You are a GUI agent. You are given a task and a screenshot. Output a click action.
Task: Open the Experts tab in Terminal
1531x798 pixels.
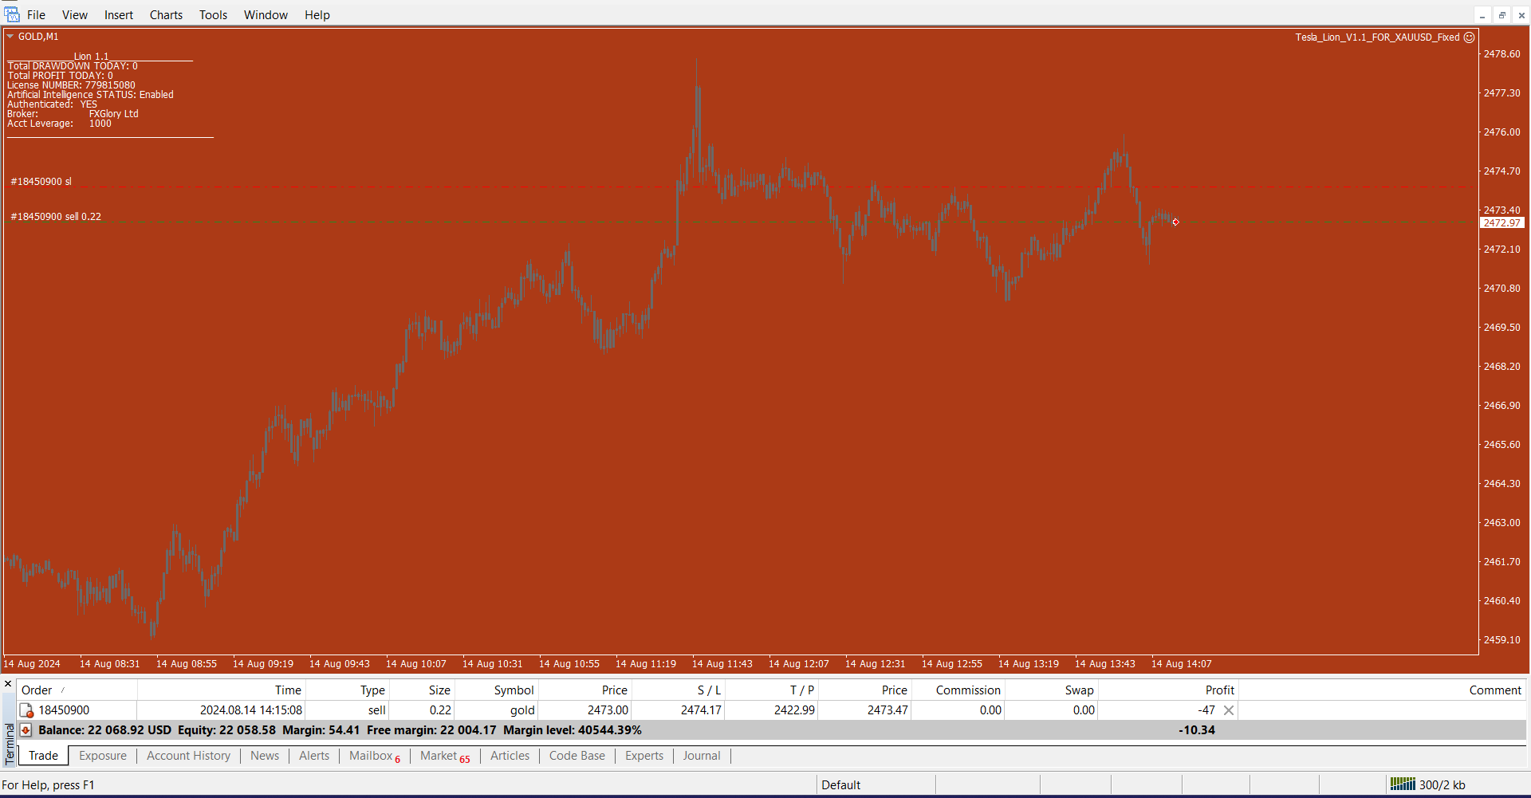click(x=643, y=756)
